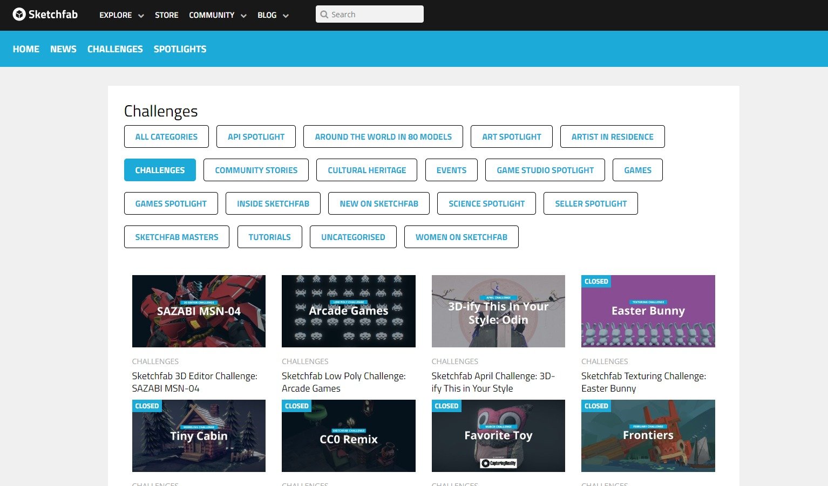Click the CLOSED badge on Favorite Toy

446,406
